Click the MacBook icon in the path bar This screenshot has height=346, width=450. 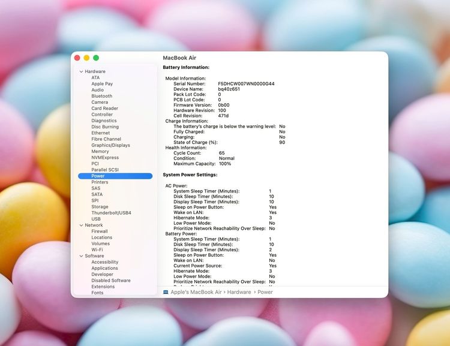point(166,292)
